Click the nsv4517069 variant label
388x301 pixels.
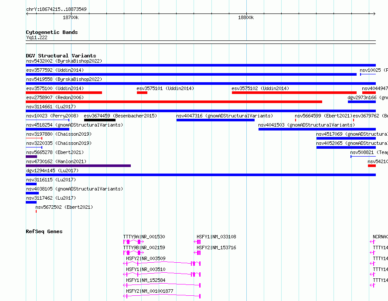(352, 134)
